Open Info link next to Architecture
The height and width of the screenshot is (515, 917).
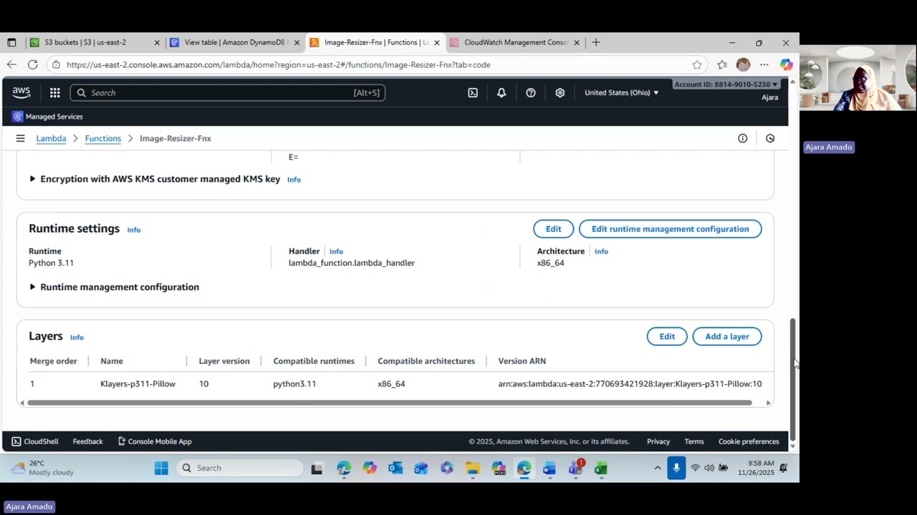(601, 252)
